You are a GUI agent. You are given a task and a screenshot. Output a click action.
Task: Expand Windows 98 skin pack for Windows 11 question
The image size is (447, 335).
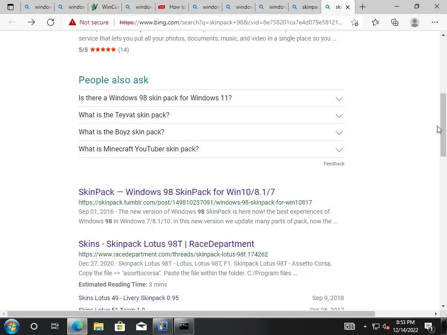coord(211,98)
